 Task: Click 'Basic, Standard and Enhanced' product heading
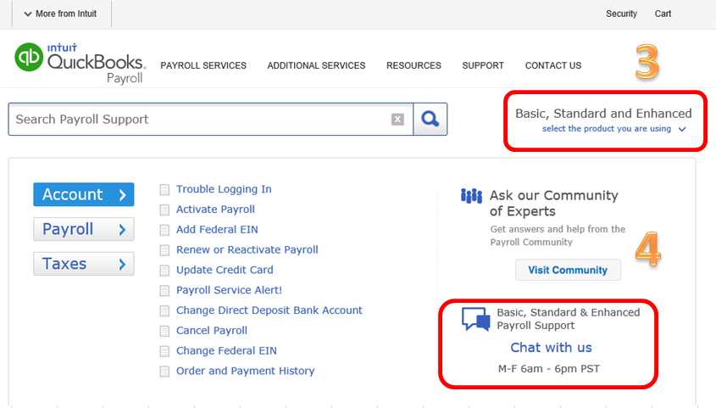[x=603, y=114]
